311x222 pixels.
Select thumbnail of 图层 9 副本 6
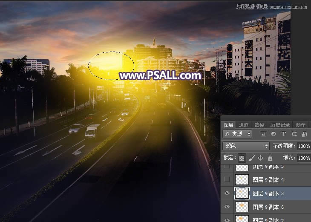(242, 207)
